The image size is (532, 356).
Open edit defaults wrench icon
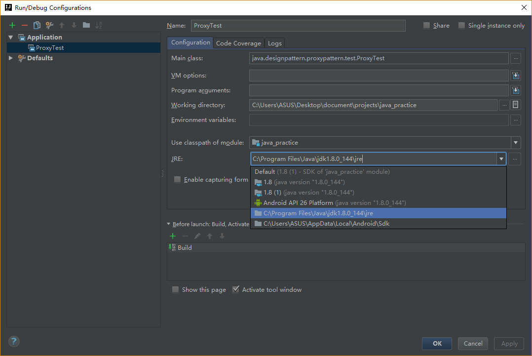click(49, 25)
